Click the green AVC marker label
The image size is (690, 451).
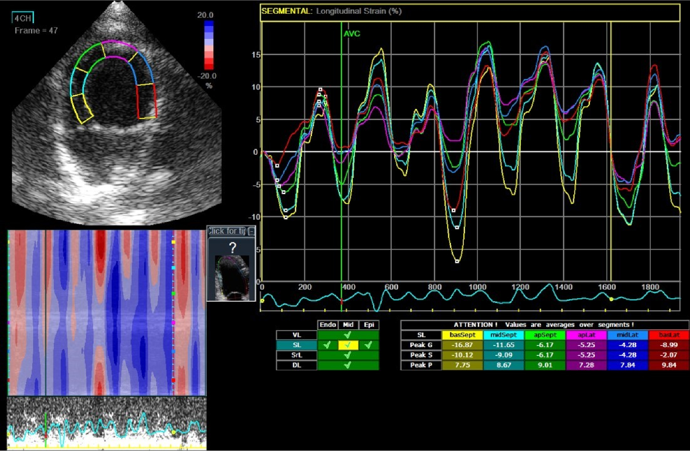coord(352,34)
